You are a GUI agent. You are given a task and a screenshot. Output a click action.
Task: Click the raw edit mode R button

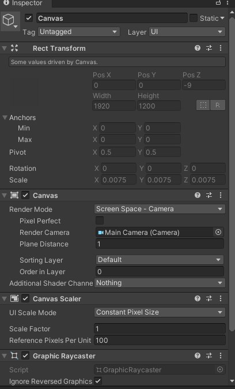218,105
